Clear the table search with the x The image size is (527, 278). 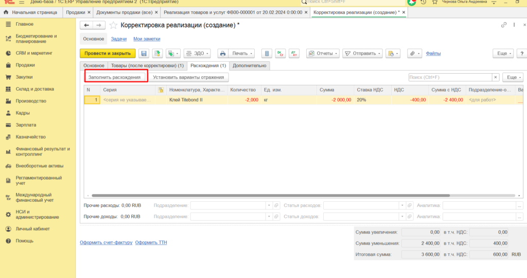click(x=496, y=77)
